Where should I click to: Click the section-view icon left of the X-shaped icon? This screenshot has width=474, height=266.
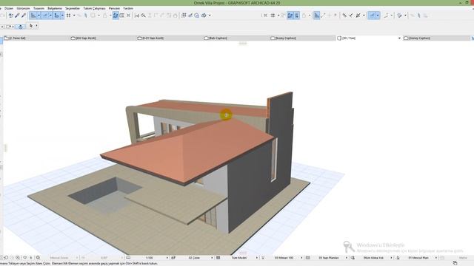click(121, 16)
